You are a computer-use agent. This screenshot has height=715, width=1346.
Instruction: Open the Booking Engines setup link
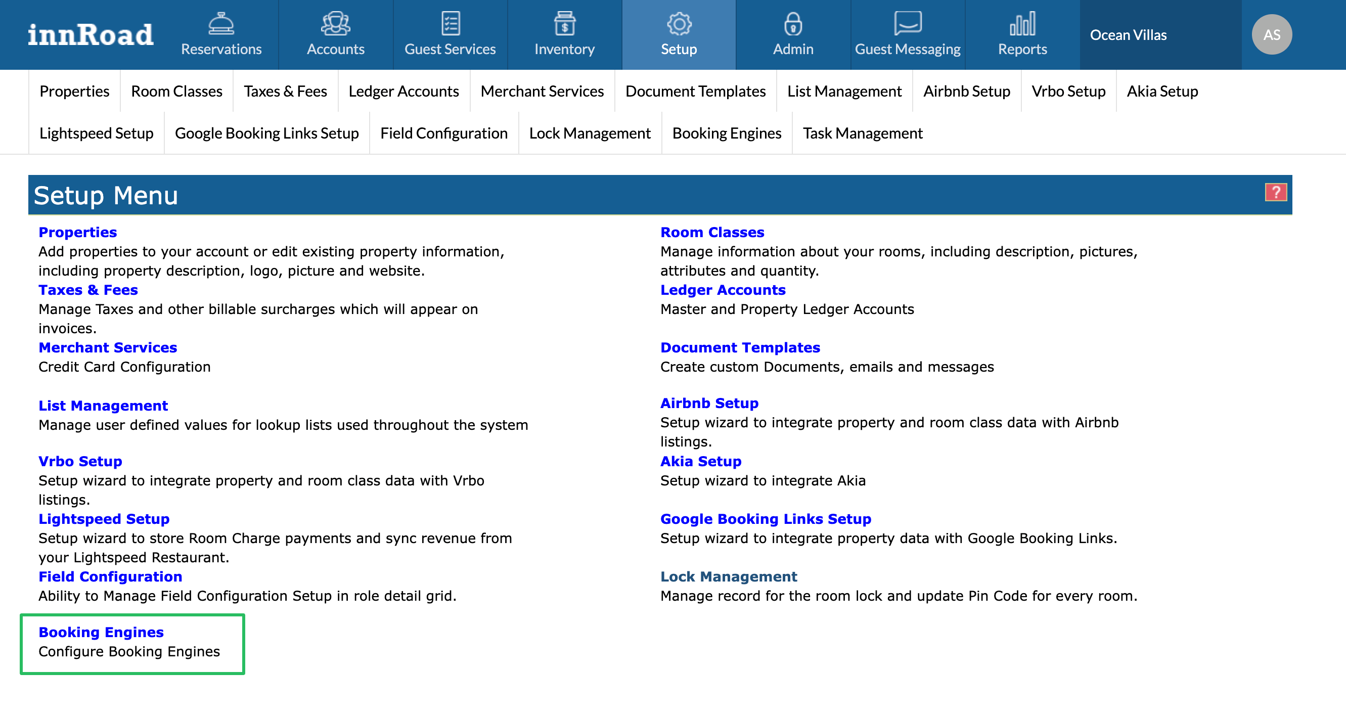(101, 633)
